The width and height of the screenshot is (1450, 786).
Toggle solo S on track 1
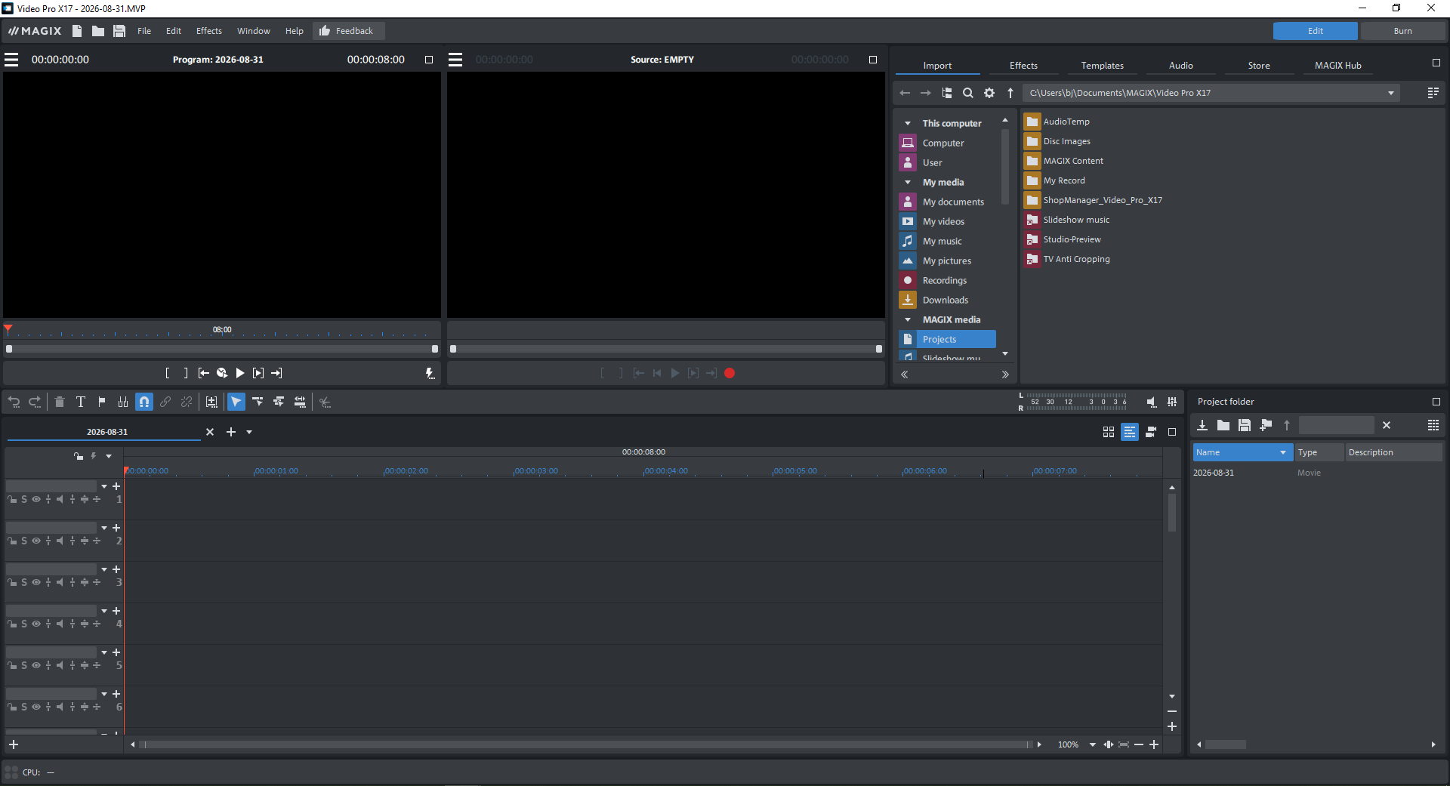[x=24, y=499]
